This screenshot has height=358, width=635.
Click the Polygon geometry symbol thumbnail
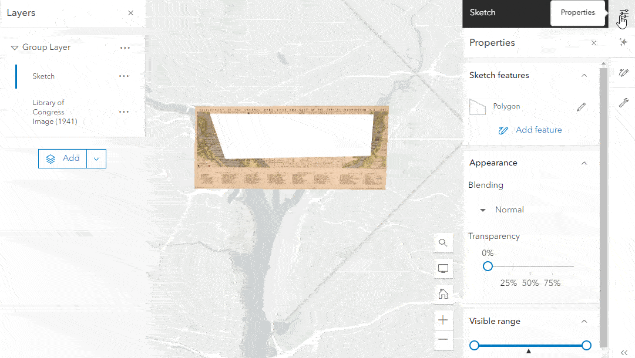coord(479,106)
